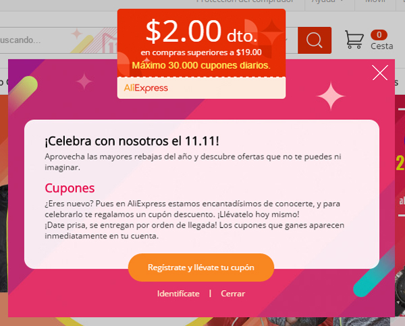The height and width of the screenshot is (326, 405).
Task: Open Protección del comprador in the top bar
Action: click(x=244, y=1)
